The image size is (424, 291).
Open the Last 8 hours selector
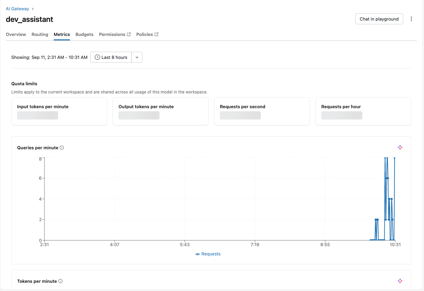point(111,57)
